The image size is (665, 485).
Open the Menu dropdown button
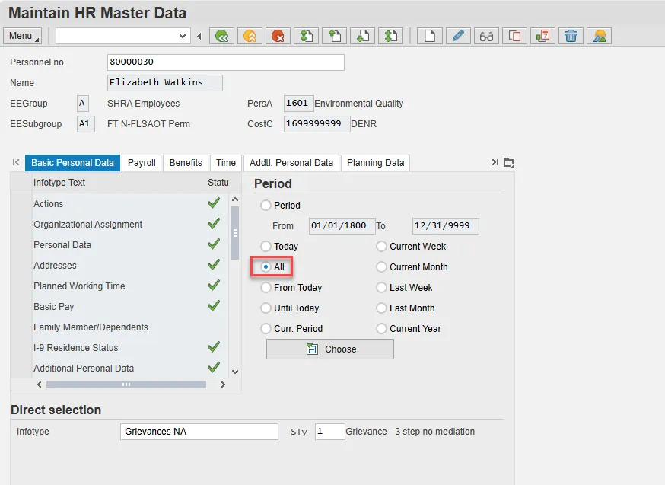tap(23, 36)
